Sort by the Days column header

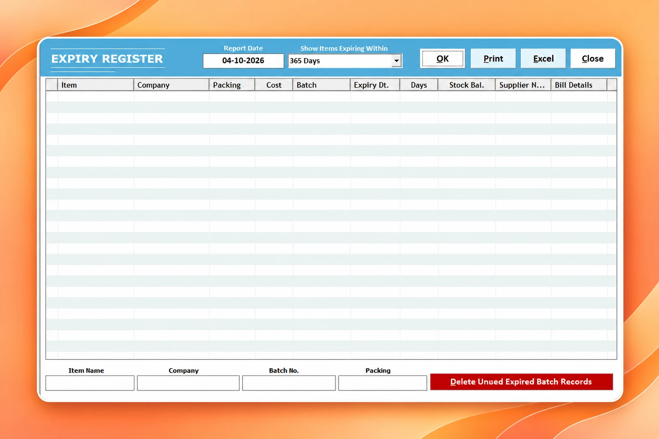419,85
